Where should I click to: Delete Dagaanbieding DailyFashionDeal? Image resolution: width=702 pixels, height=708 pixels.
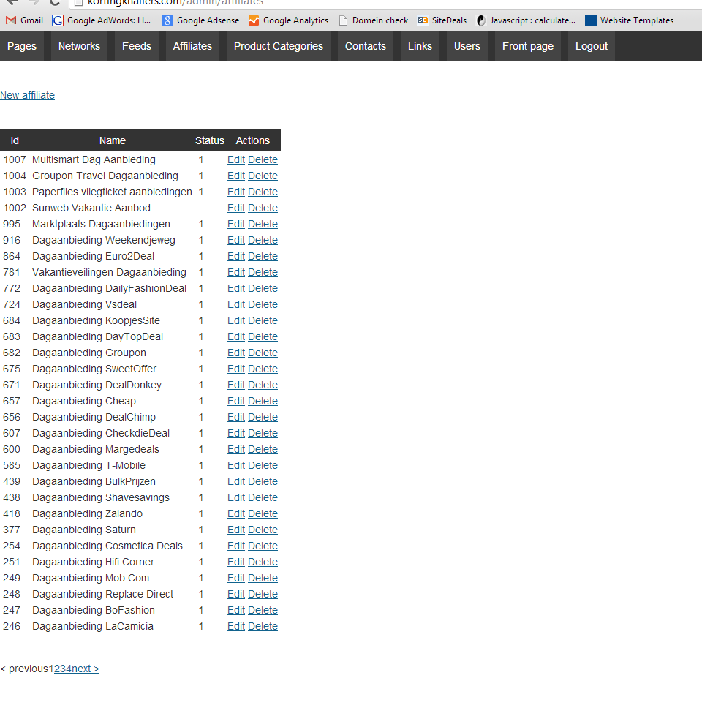(x=263, y=288)
